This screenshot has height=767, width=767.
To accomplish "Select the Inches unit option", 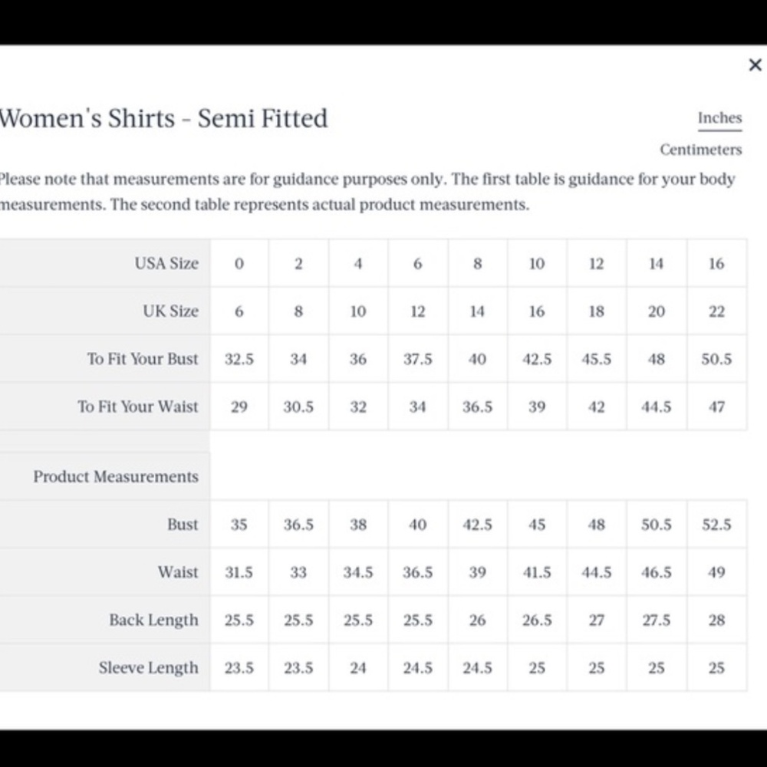I will point(719,118).
